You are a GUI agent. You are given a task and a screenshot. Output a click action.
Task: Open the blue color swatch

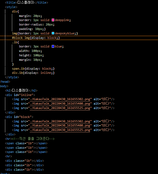point(53,46)
